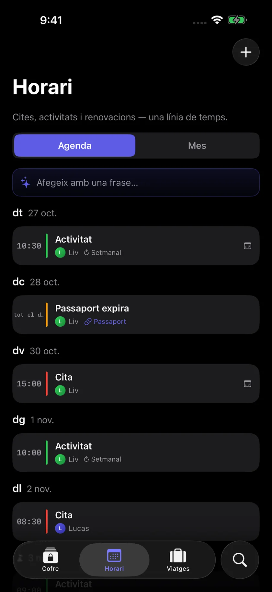Click Lucas avatar on 08:30 Cita
This screenshot has height=592, width=272.
60,528
